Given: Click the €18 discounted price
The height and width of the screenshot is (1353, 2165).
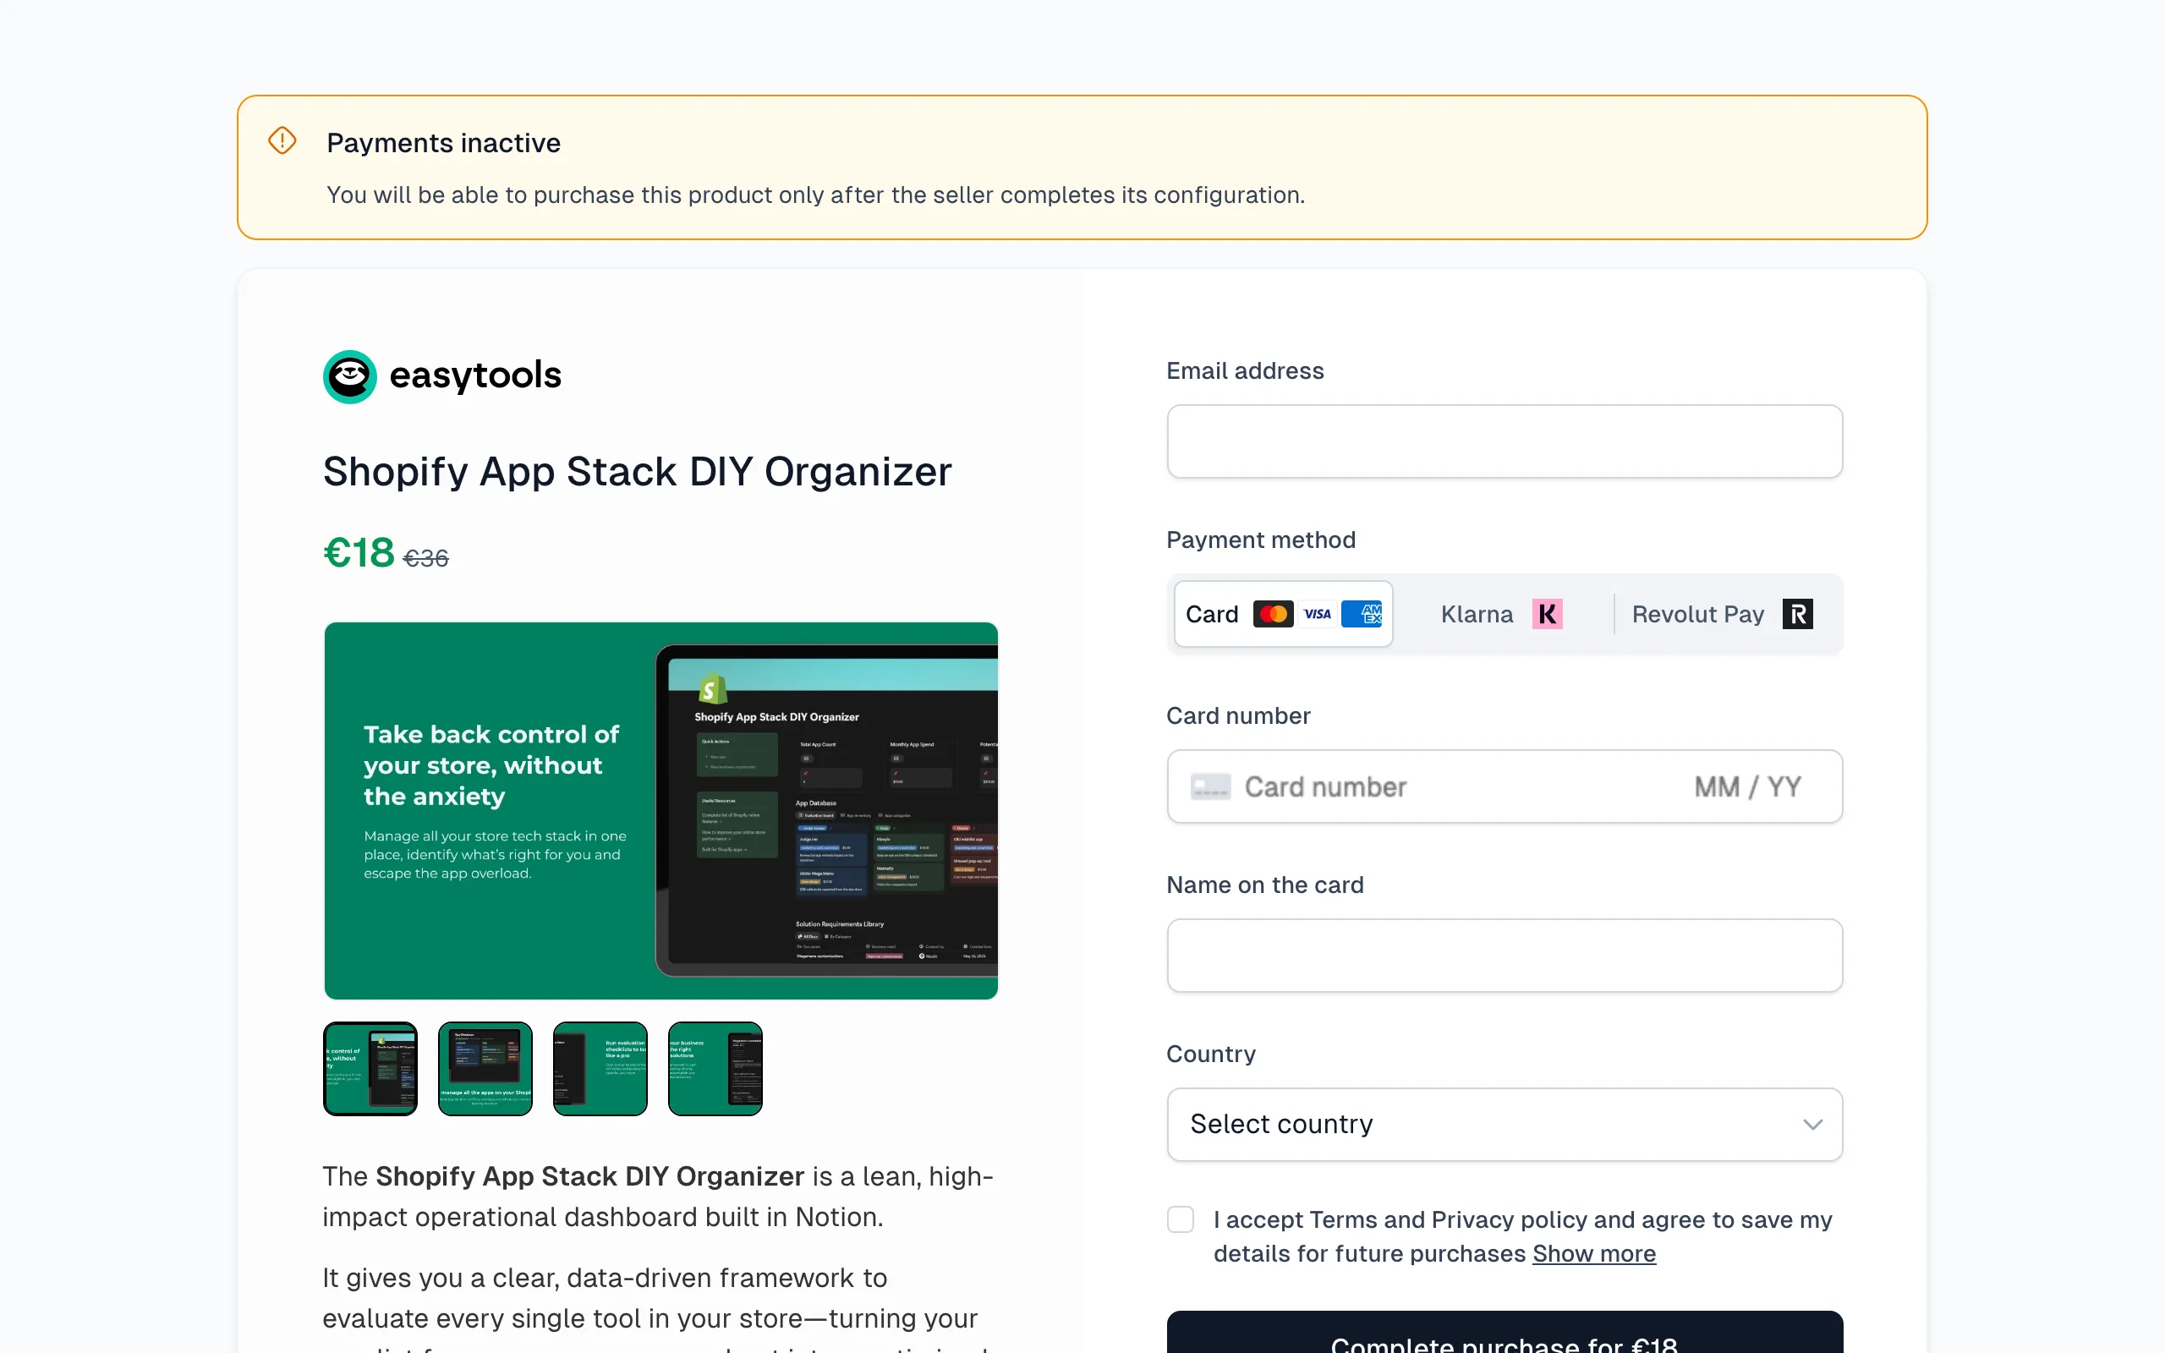Looking at the screenshot, I should pyautogui.click(x=358, y=553).
